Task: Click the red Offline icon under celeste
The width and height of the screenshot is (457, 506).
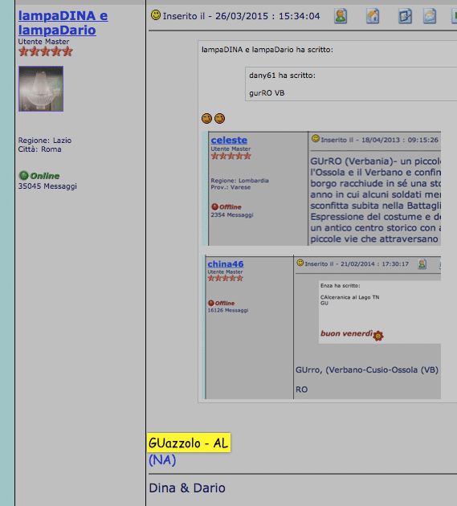Action: (x=214, y=206)
